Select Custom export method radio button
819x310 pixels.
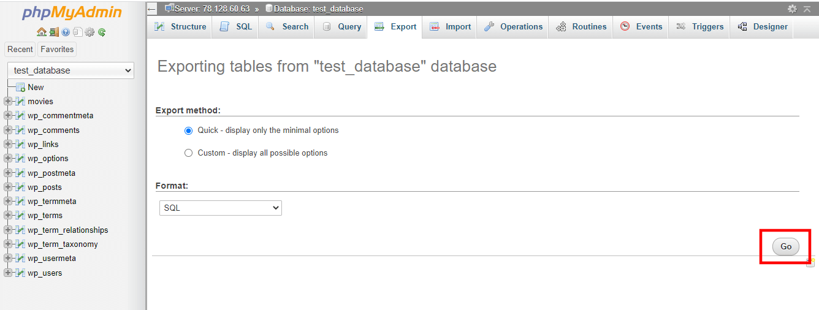click(x=189, y=153)
